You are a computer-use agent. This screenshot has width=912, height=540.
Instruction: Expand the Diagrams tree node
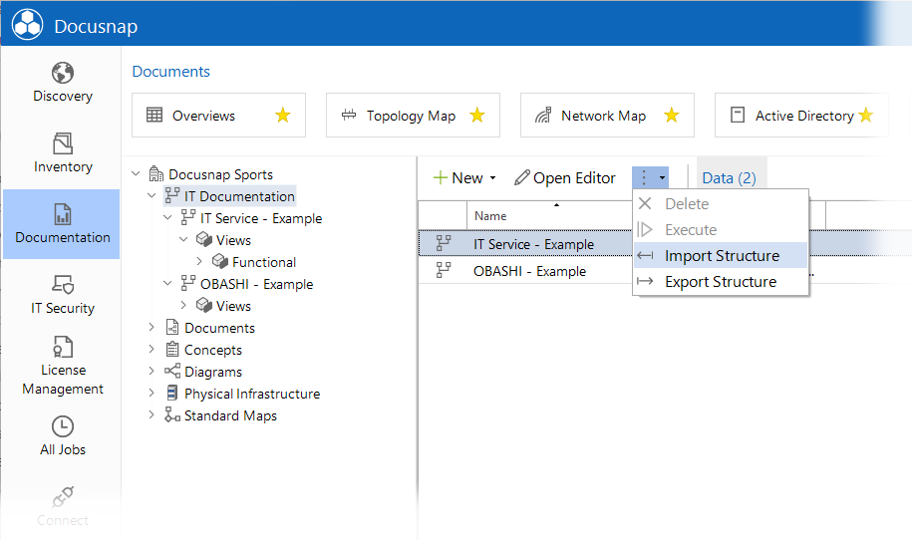152,371
